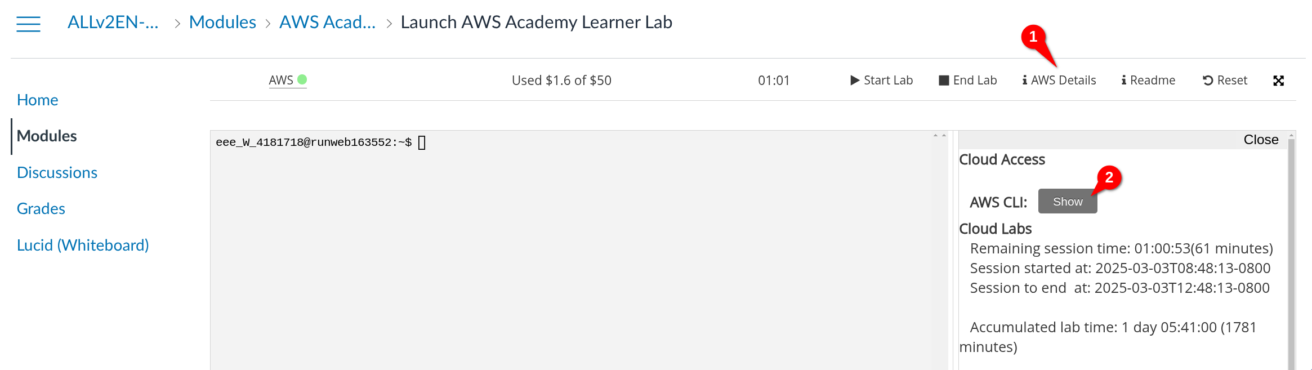Open Modules from the course sidebar
The height and width of the screenshot is (370, 1312).
pyautogui.click(x=47, y=136)
